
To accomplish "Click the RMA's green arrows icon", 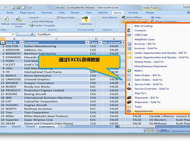I will tap(129, 71).
